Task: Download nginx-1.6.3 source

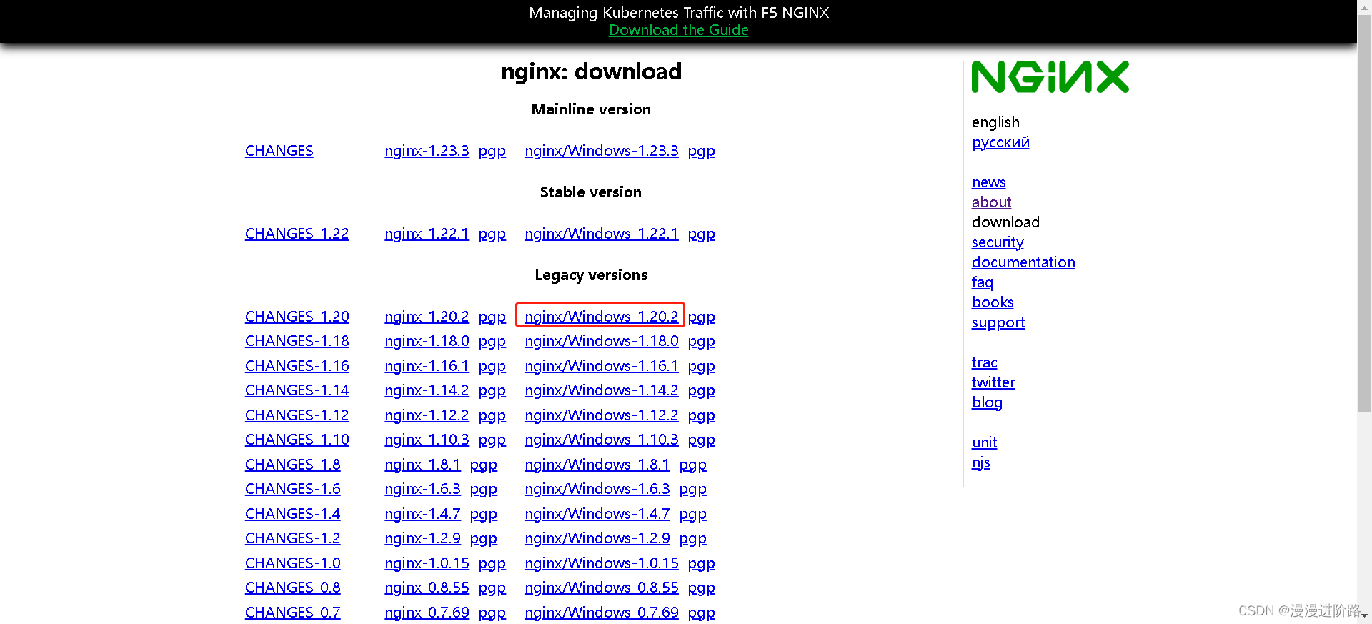Action: 422,489
